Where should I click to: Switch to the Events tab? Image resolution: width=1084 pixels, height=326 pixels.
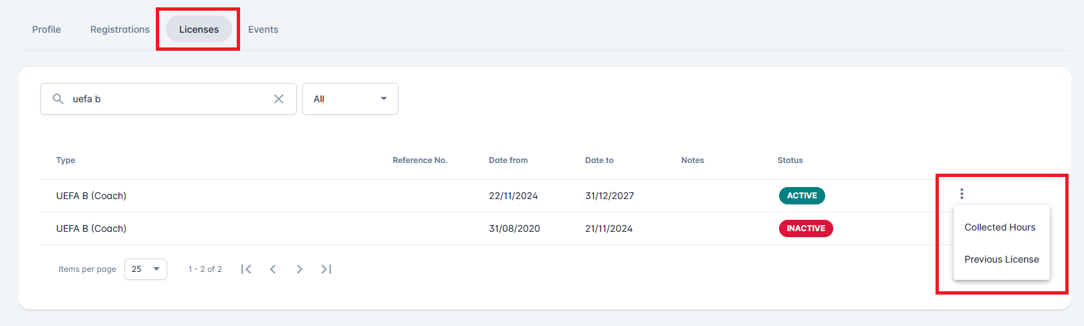263,29
